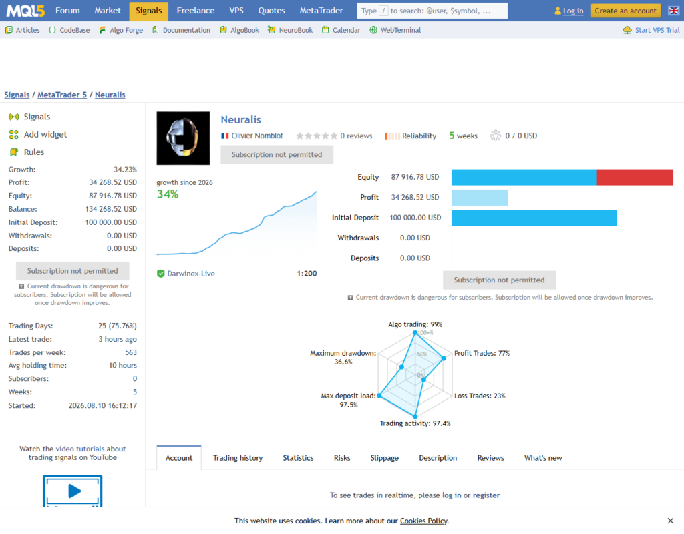The image size is (684, 534).
Task: Open the MetaTrader menu
Action: pyautogui.click(x=321, y=11)
